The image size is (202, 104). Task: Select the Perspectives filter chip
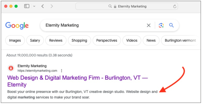click(x=107, y=40)
